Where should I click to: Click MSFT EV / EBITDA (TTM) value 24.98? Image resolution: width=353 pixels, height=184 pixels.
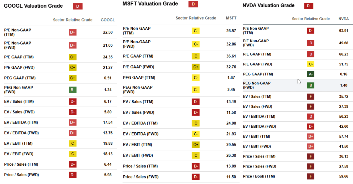[231, 123]
